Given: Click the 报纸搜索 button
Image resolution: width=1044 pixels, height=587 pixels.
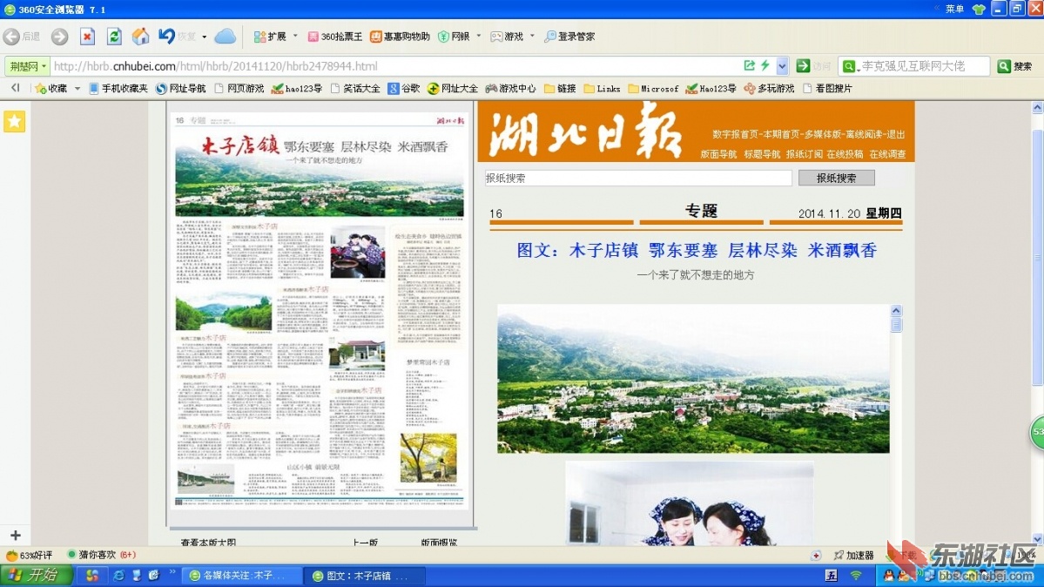Looking at the screenshot, I should (836, 178).
